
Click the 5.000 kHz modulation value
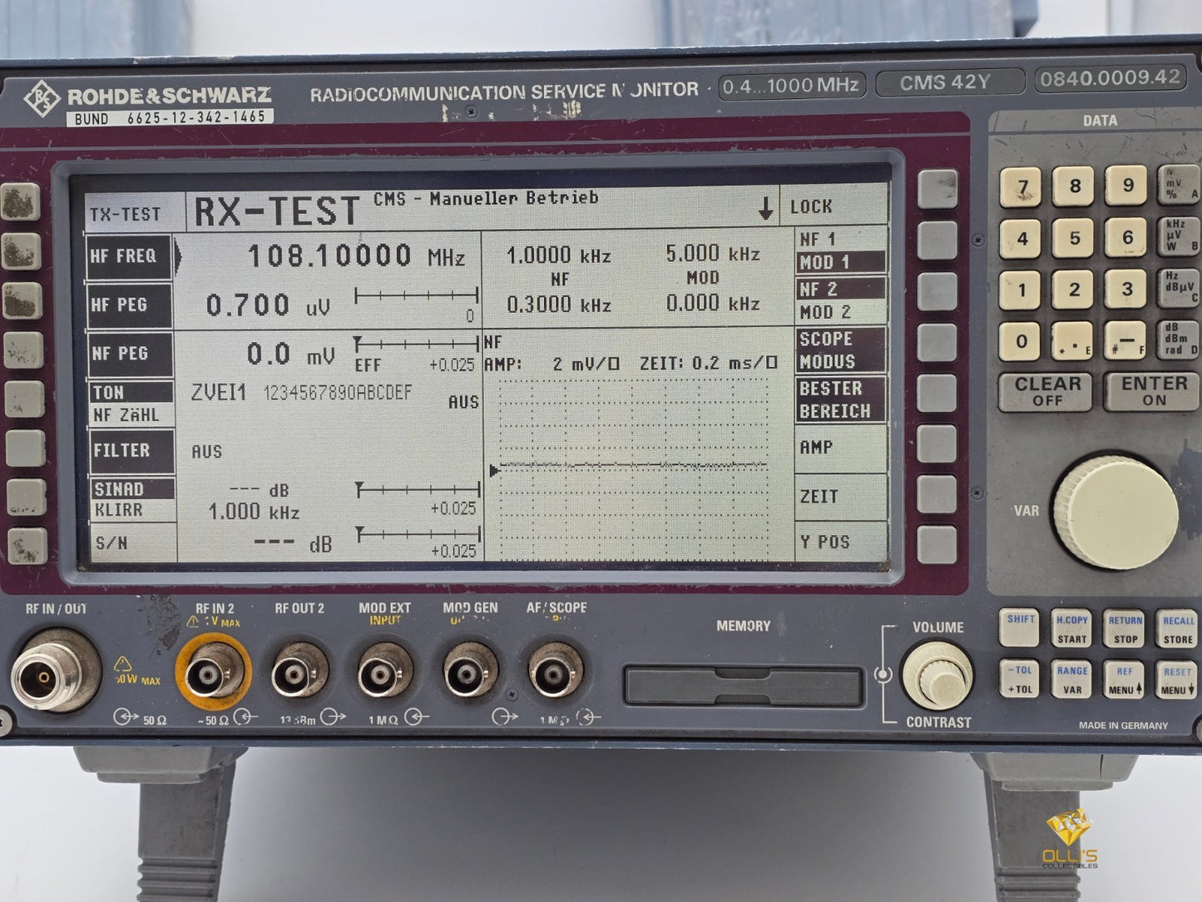(713, 253)
